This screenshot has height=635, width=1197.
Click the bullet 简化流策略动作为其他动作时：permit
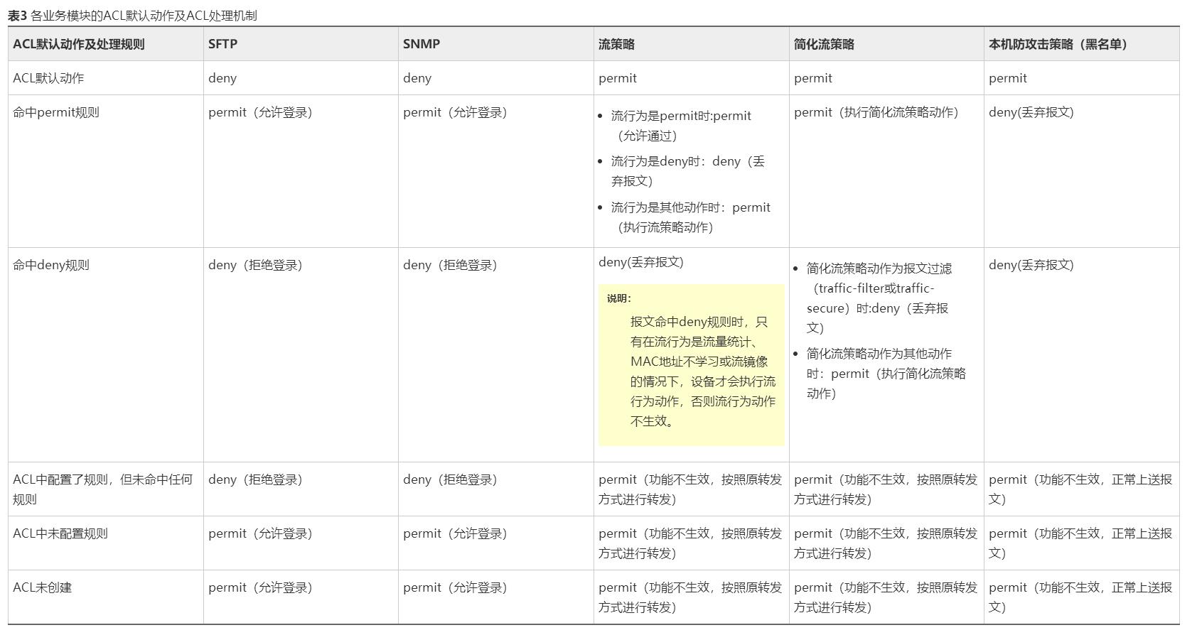point(886,374)
